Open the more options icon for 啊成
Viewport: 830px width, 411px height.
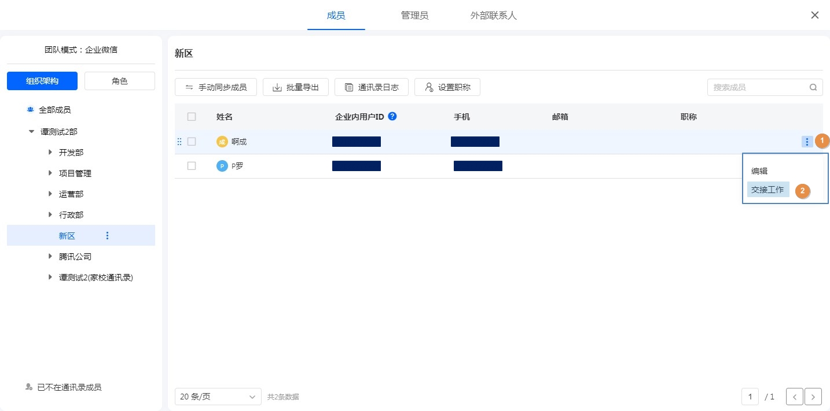click(807, 142)
